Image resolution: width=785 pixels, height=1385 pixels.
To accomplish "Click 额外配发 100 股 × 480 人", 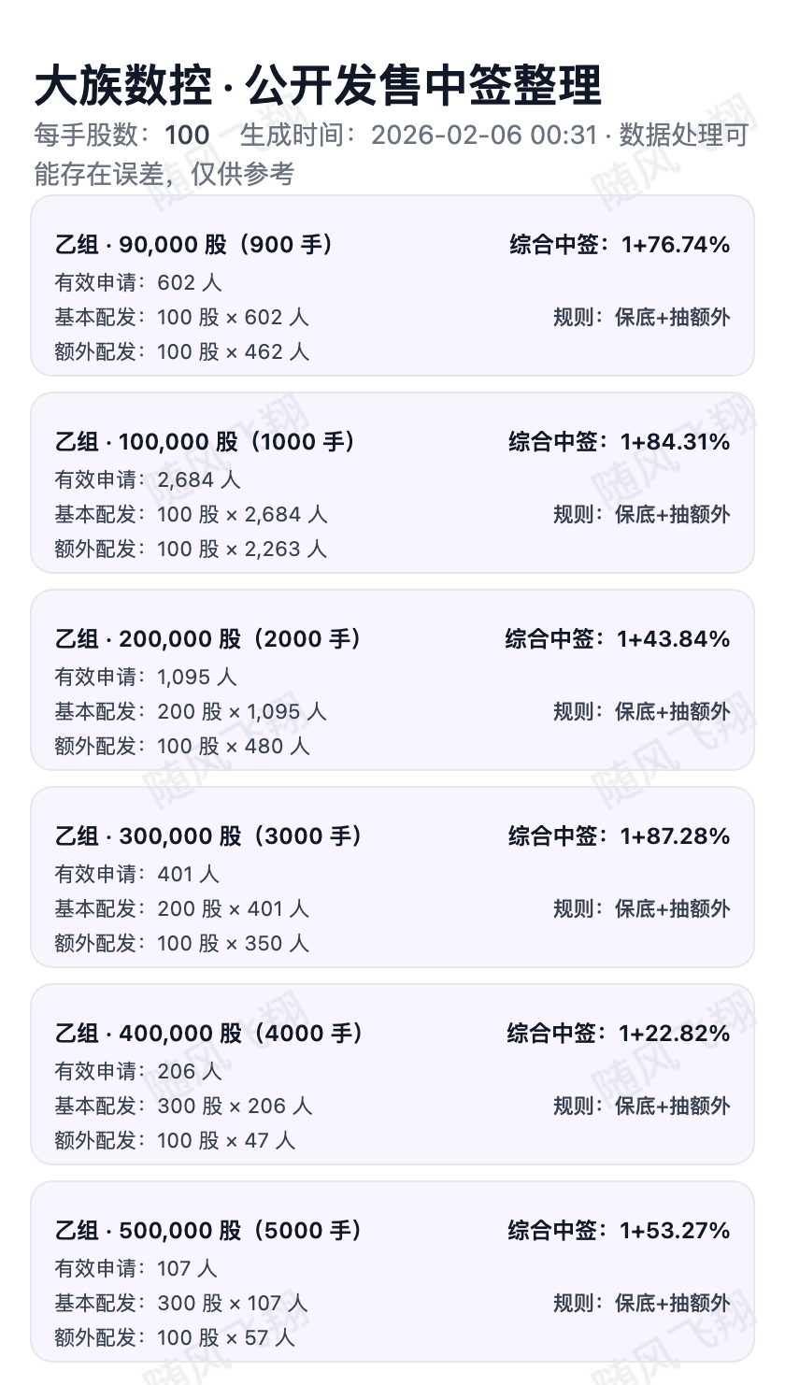I will [x=181, y=746].
